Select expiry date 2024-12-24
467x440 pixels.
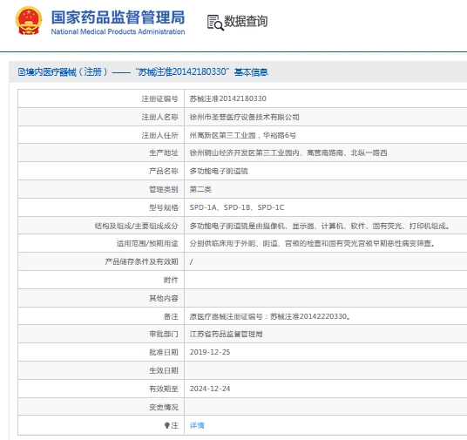(x=210, y=389)
